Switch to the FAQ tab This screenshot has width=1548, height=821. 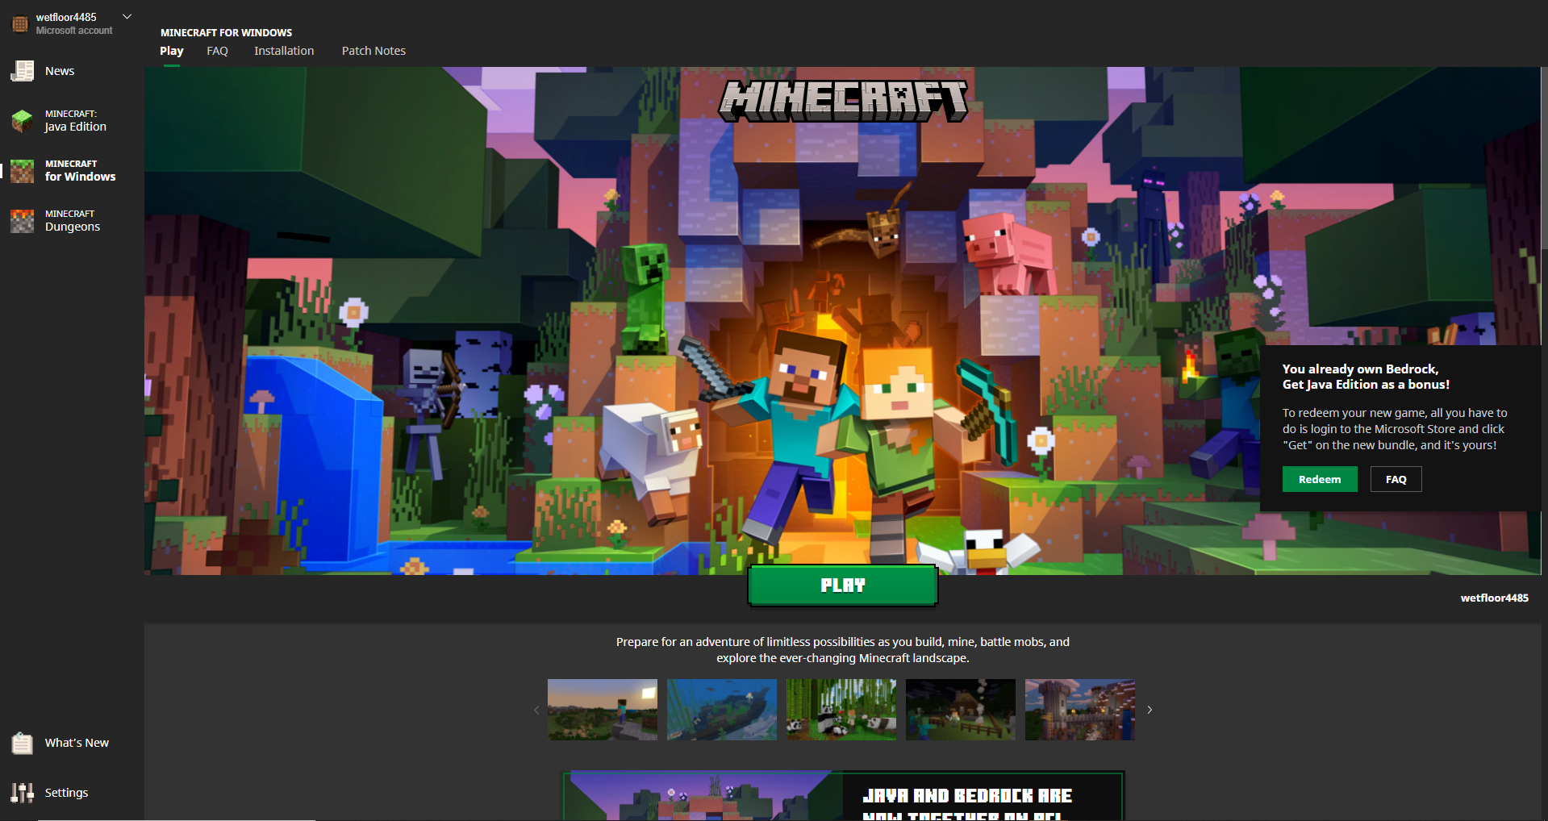point(218,51)
